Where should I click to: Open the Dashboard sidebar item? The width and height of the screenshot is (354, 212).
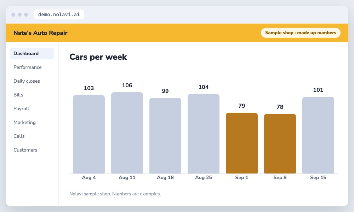(x=32, y=53)
